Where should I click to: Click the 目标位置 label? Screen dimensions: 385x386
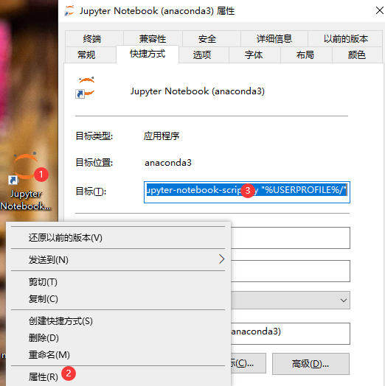tap(94, 163)
